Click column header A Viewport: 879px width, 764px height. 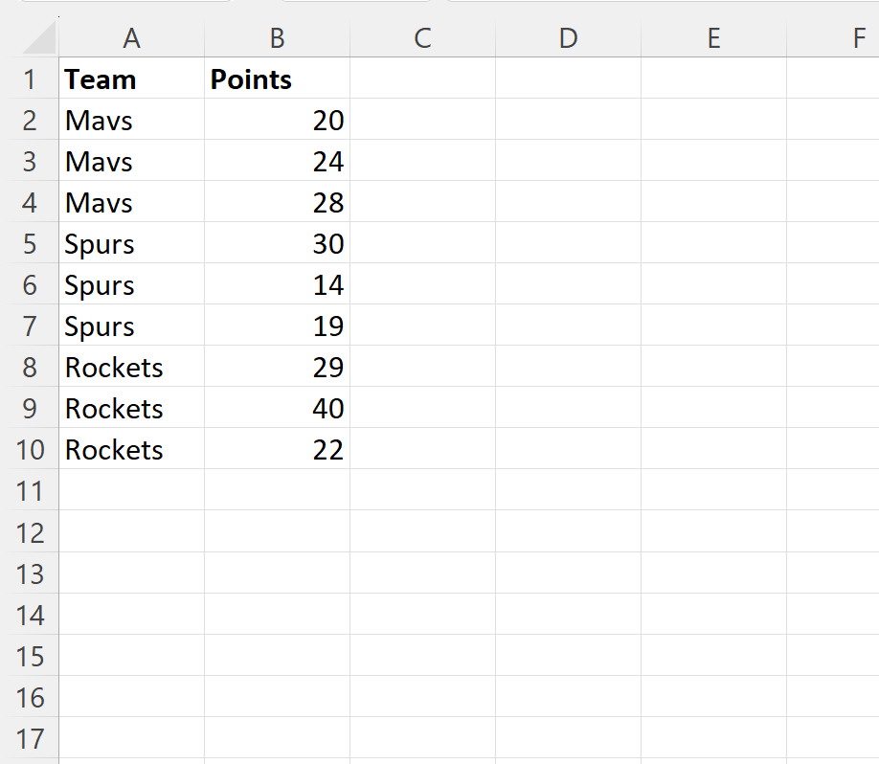(131, 38)
